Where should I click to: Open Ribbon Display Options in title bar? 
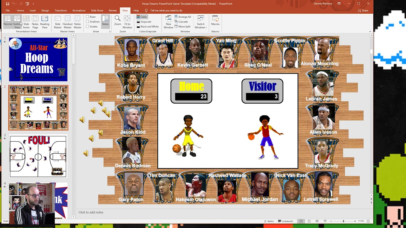click(339, 3)
